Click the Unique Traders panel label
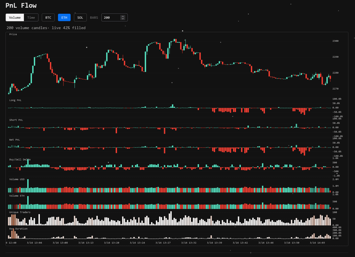 coord(20,212)
